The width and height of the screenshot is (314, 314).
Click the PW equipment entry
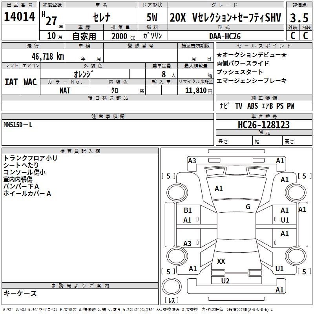coord(290,106)
